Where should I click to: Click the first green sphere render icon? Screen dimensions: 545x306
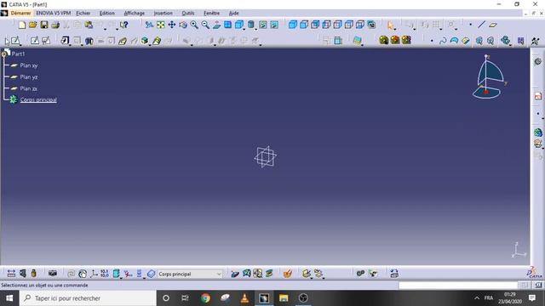pyautogui.click(x=384, y=40)
